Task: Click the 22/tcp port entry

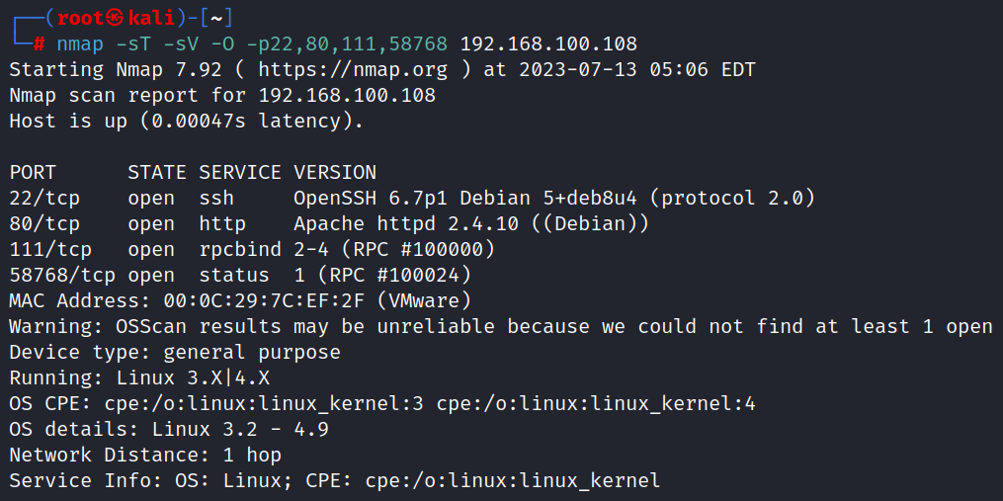Action: pos(44,199)
